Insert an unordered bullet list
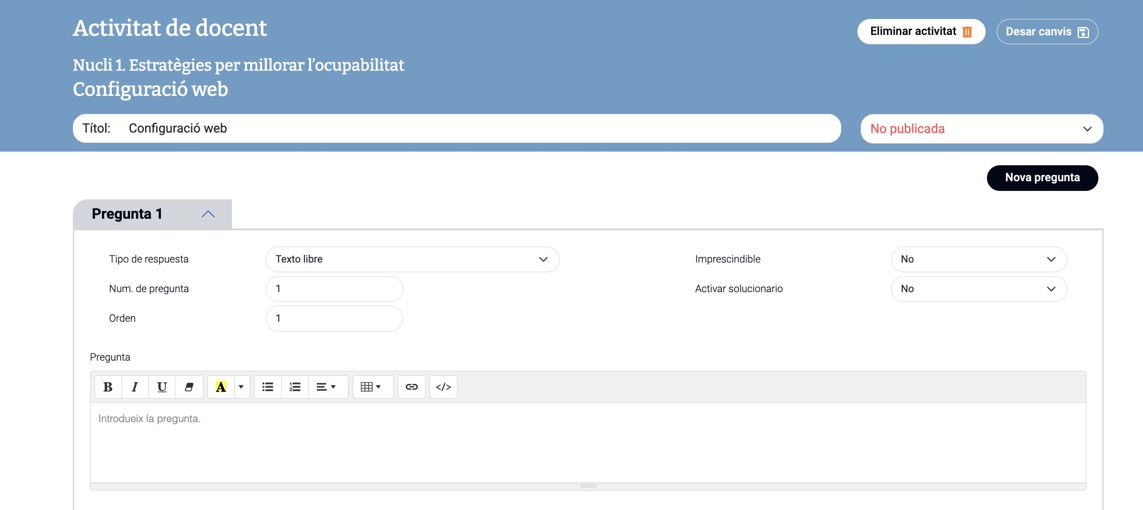This screenshot has width=1143, height=510. [267, 387]
